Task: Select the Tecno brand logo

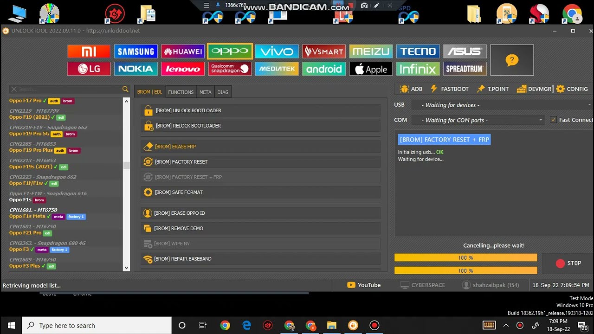Action: [418, 51]
